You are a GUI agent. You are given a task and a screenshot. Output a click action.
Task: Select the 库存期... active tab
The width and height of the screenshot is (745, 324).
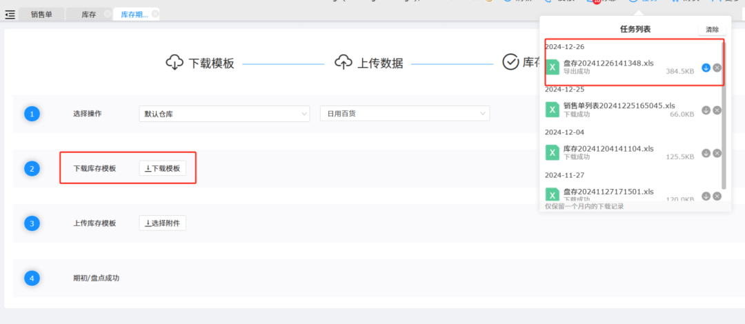135,14
